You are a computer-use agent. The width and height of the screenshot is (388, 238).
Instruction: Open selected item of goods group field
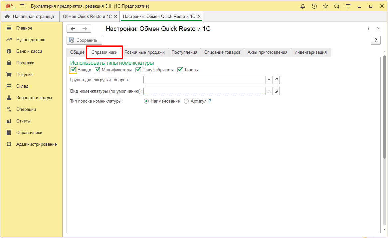coord(276,80)
